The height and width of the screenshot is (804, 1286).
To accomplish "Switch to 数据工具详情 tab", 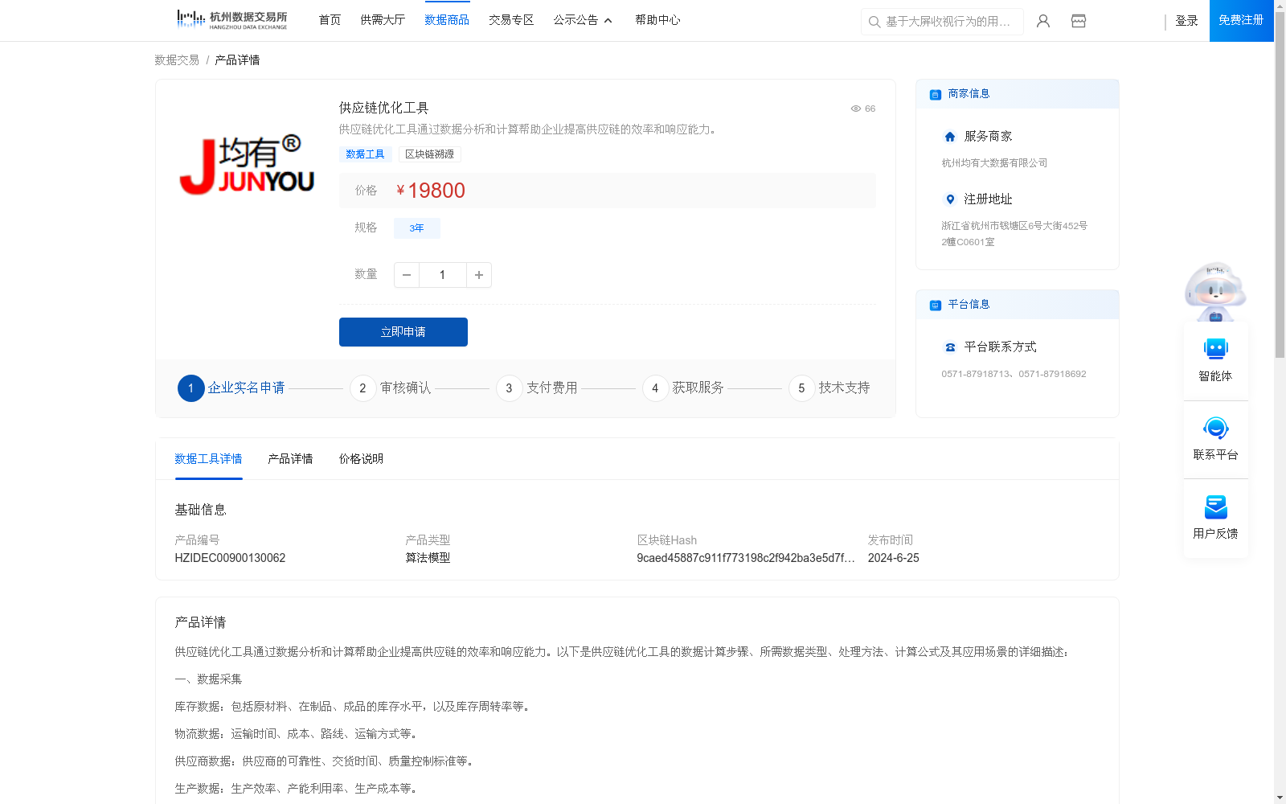I will coord(208,459).
